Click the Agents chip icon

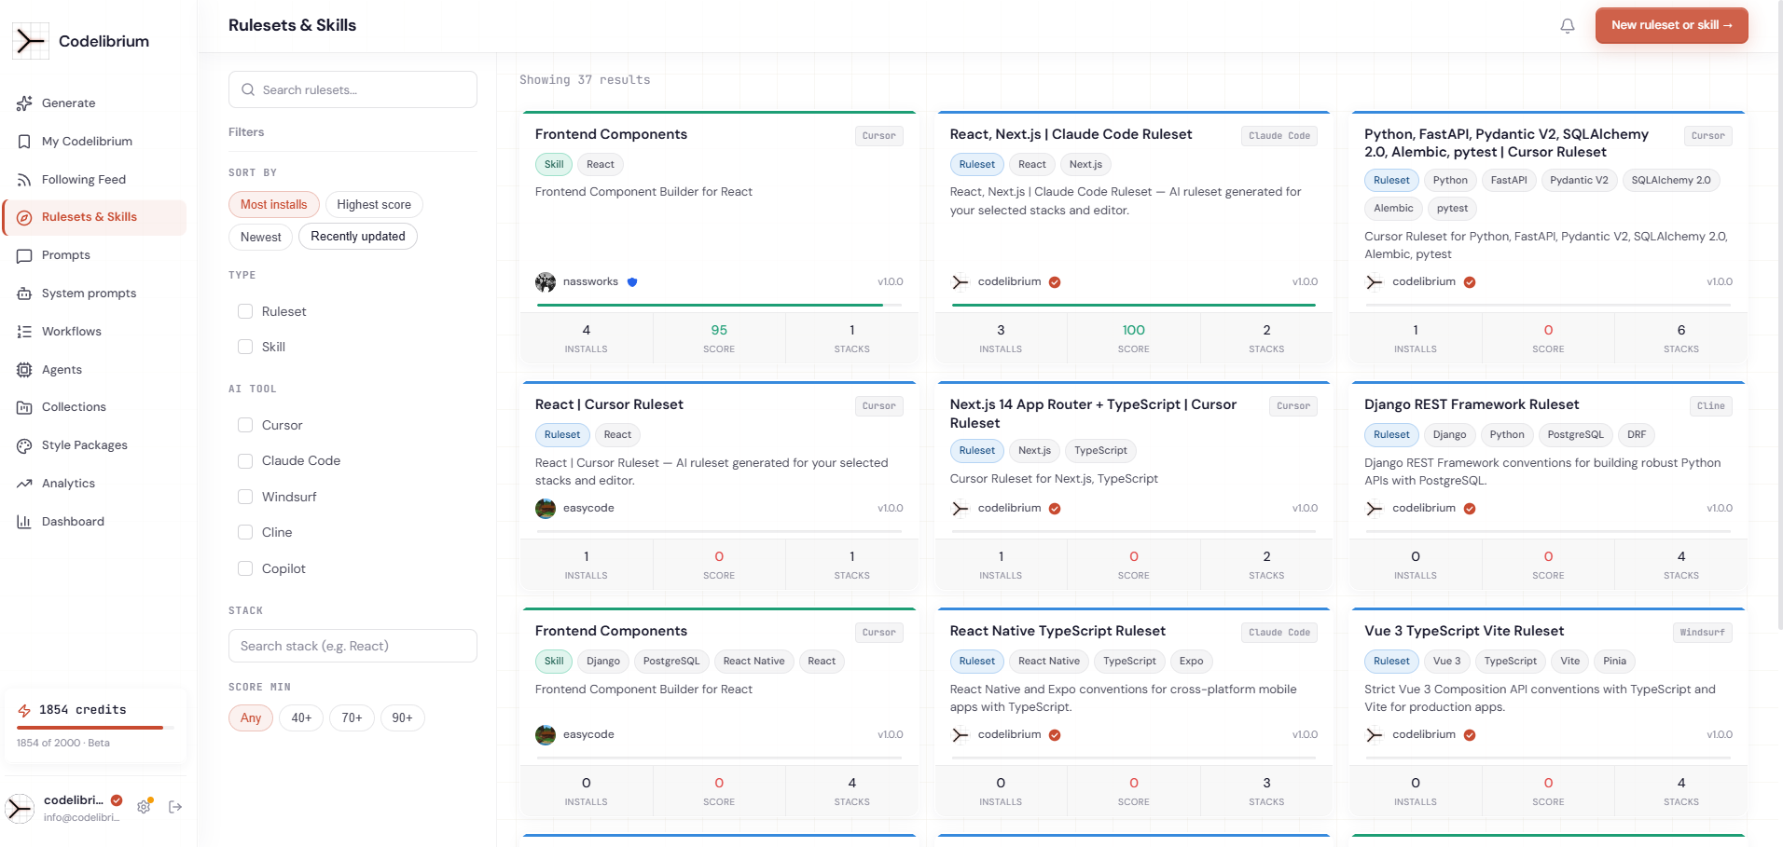(24, 370)
